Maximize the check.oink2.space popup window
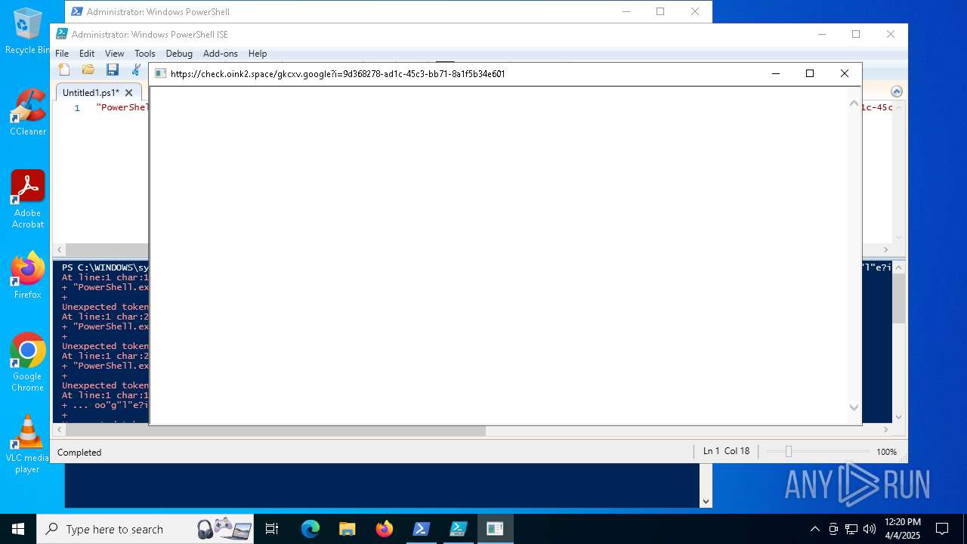967x544 pixels. (x=810, y=73)
